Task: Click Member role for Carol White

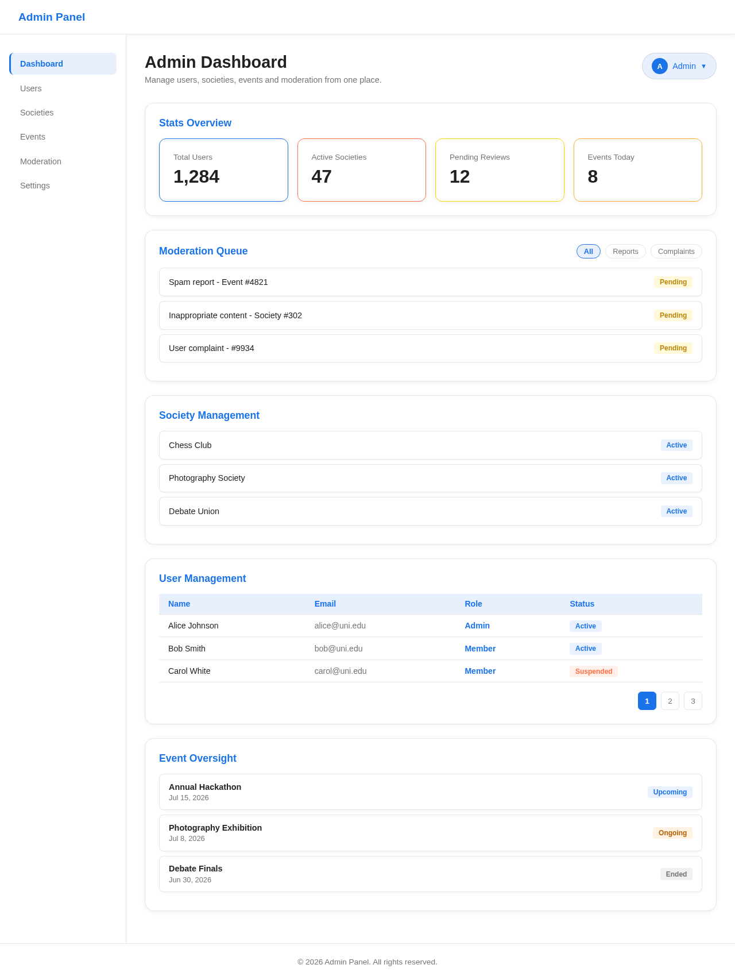Action: click(480, 671)
